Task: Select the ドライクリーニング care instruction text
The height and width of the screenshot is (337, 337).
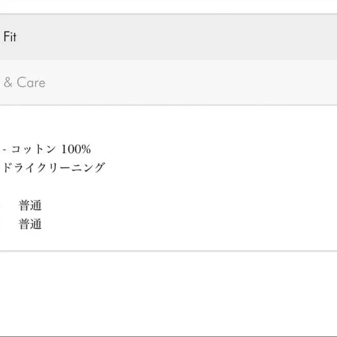Action: click(x=53, y=167)
